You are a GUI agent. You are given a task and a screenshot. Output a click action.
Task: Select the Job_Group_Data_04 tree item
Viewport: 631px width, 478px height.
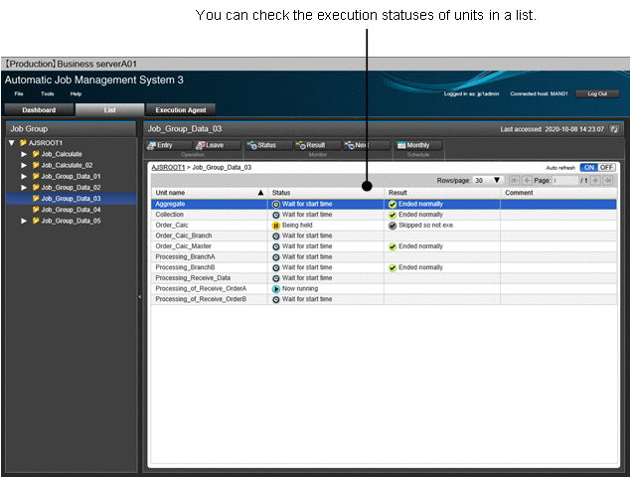[x=71, y=210]
